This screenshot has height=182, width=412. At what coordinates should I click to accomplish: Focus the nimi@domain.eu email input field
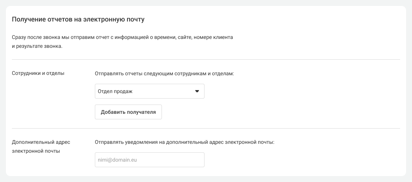coord(150,160)
